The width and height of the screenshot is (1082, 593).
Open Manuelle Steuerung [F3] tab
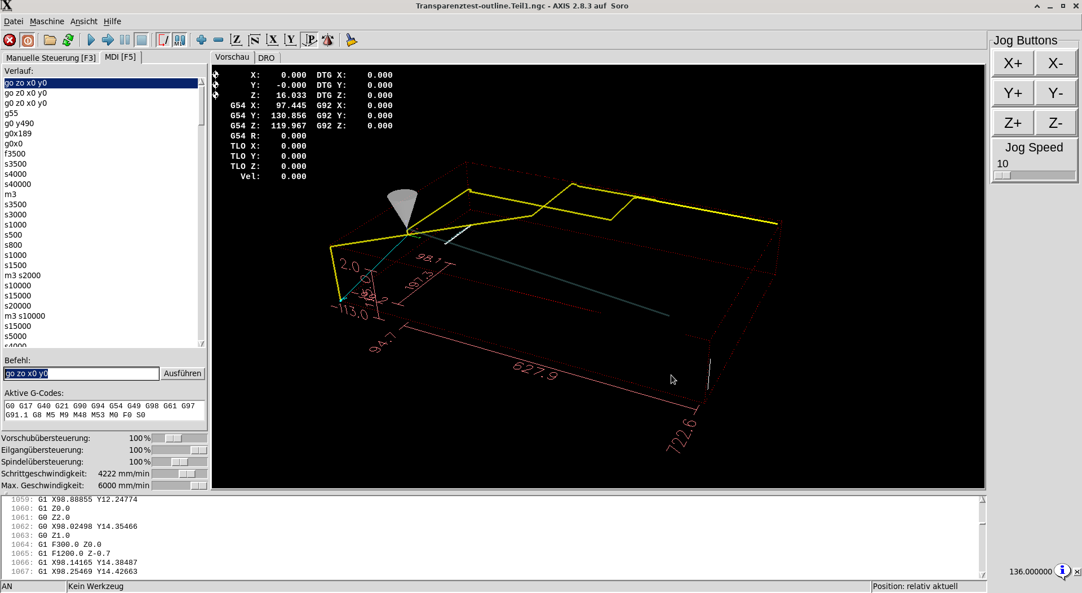[51, 58]
